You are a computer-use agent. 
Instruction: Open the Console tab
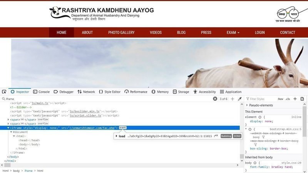[42, 92]
